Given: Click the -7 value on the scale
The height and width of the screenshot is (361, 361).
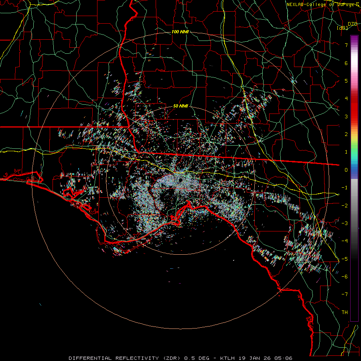Looking at the screenshot, I should coord(345,294).
